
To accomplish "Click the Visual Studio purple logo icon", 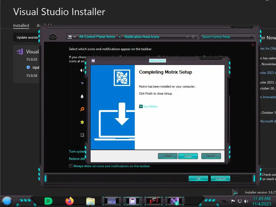I will click(20, 51).
